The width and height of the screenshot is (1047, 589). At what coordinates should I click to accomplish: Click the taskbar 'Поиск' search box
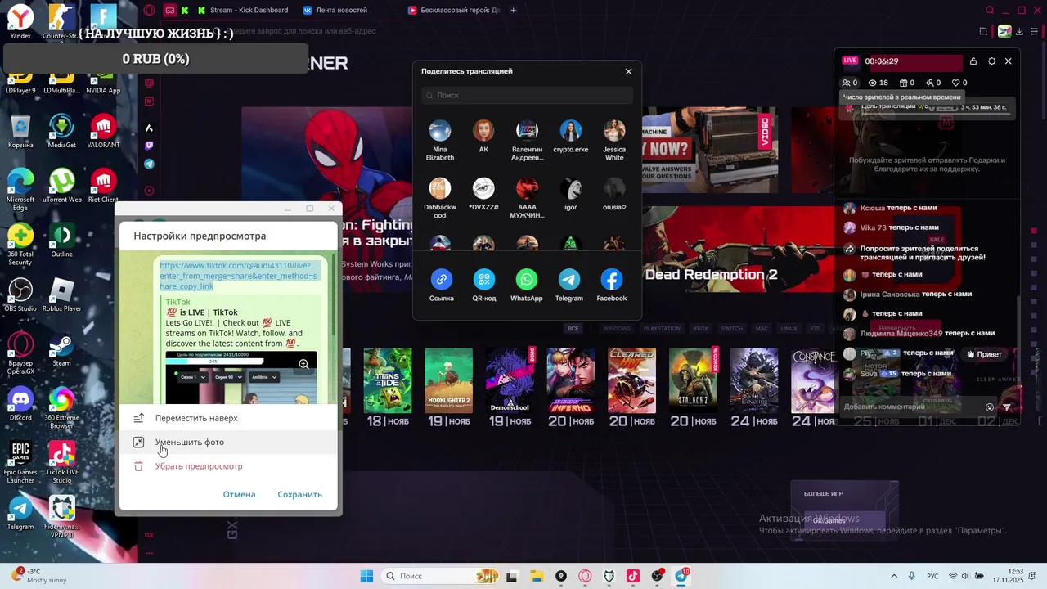pyautogui.click(x=442, y=576)
